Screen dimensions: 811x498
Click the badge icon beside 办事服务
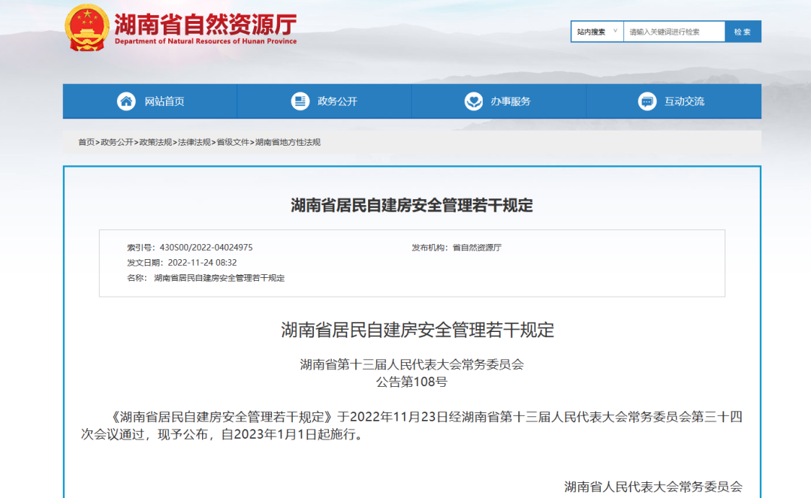coord(473,101)
